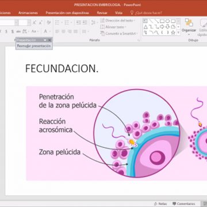Image resolution: width=207 pixels, height=207 pixels.
Task: Select the elbow arrow connector shape
Action: click(x=156, y=26)
